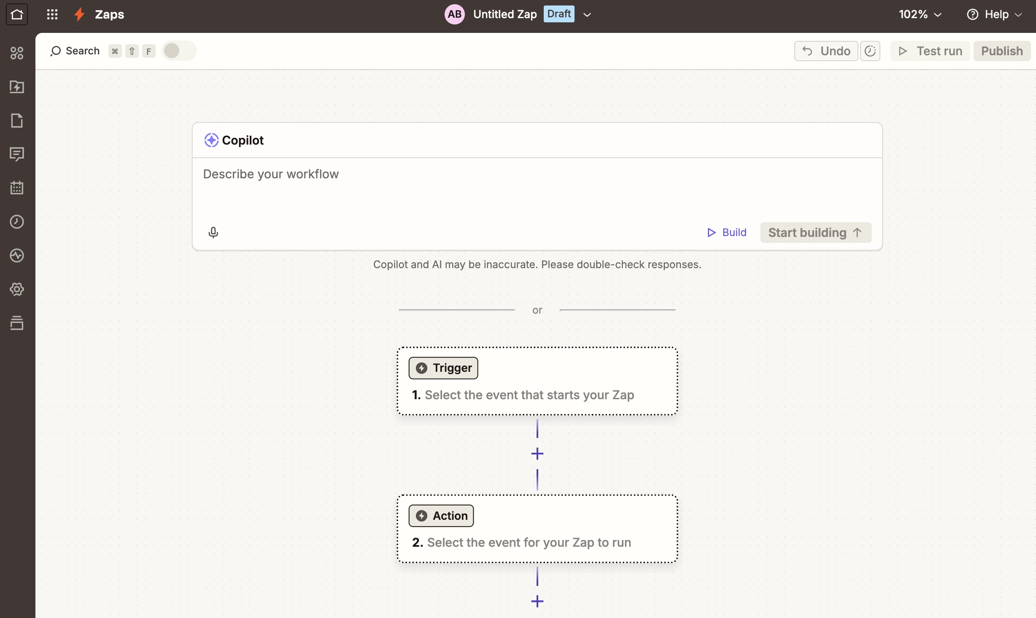Add a step after the Action
This screenshot has height=618, width=1036.
coord(537,601)
